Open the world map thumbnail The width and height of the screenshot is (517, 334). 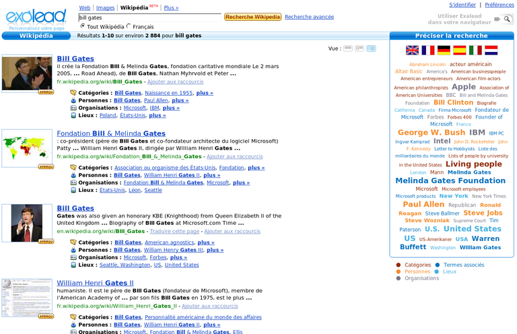27,148
